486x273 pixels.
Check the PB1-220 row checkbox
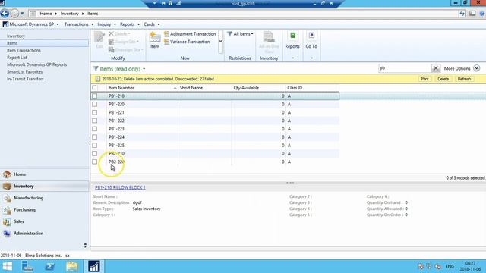(x=94, y=105)
